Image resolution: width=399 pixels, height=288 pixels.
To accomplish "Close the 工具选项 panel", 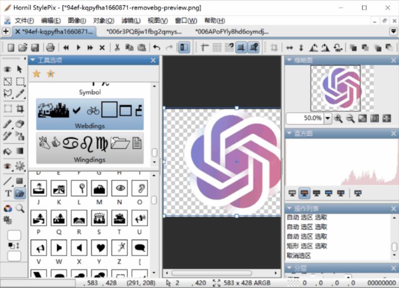I will (x=153, y=60).
